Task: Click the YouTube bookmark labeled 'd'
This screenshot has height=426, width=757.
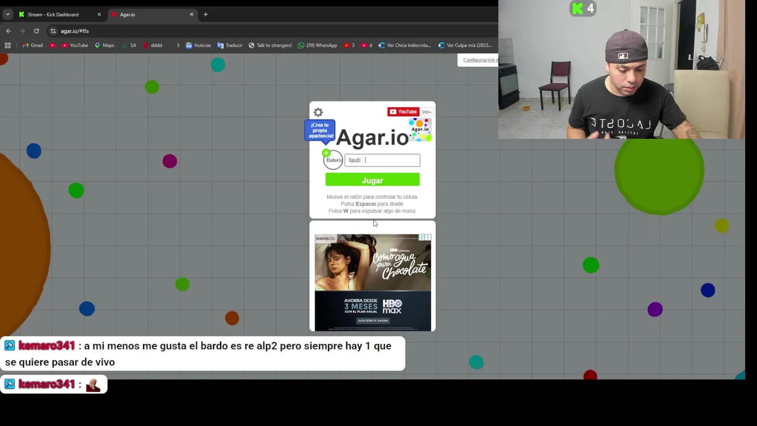Action: (x=367, y=45)
